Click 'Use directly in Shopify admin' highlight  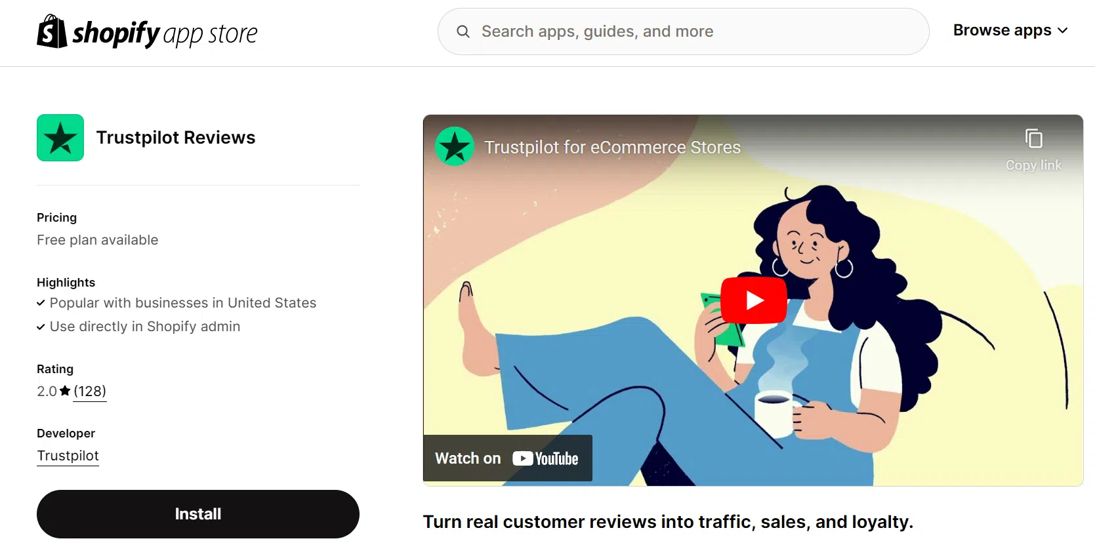coord(145,327)
